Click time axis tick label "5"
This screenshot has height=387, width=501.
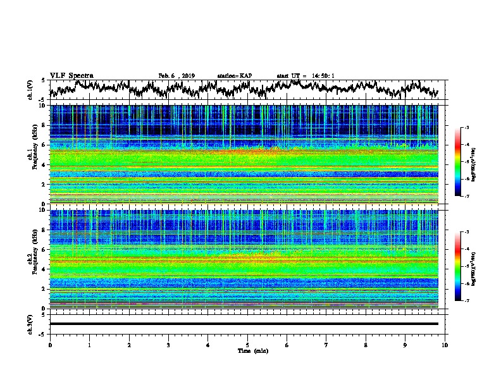click(247, 345)
